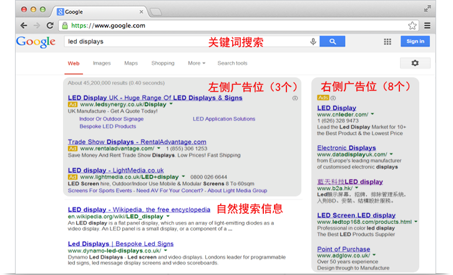The height and width of the screenshot is (275, 453).
Task: Click the blue search magnifier button
Action: pyautogui.click(x=332, y=41)
